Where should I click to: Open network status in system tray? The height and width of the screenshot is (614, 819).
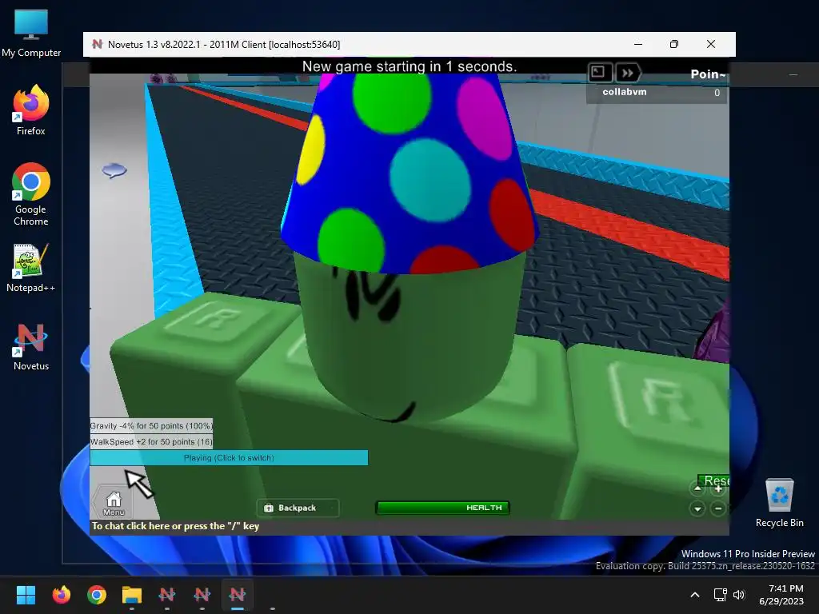[721, 595]
